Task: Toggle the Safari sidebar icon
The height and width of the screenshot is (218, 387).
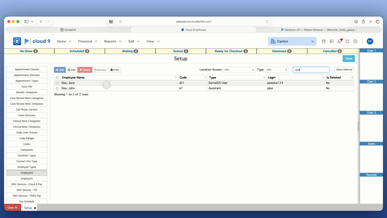Action: [x=27, y=22]
